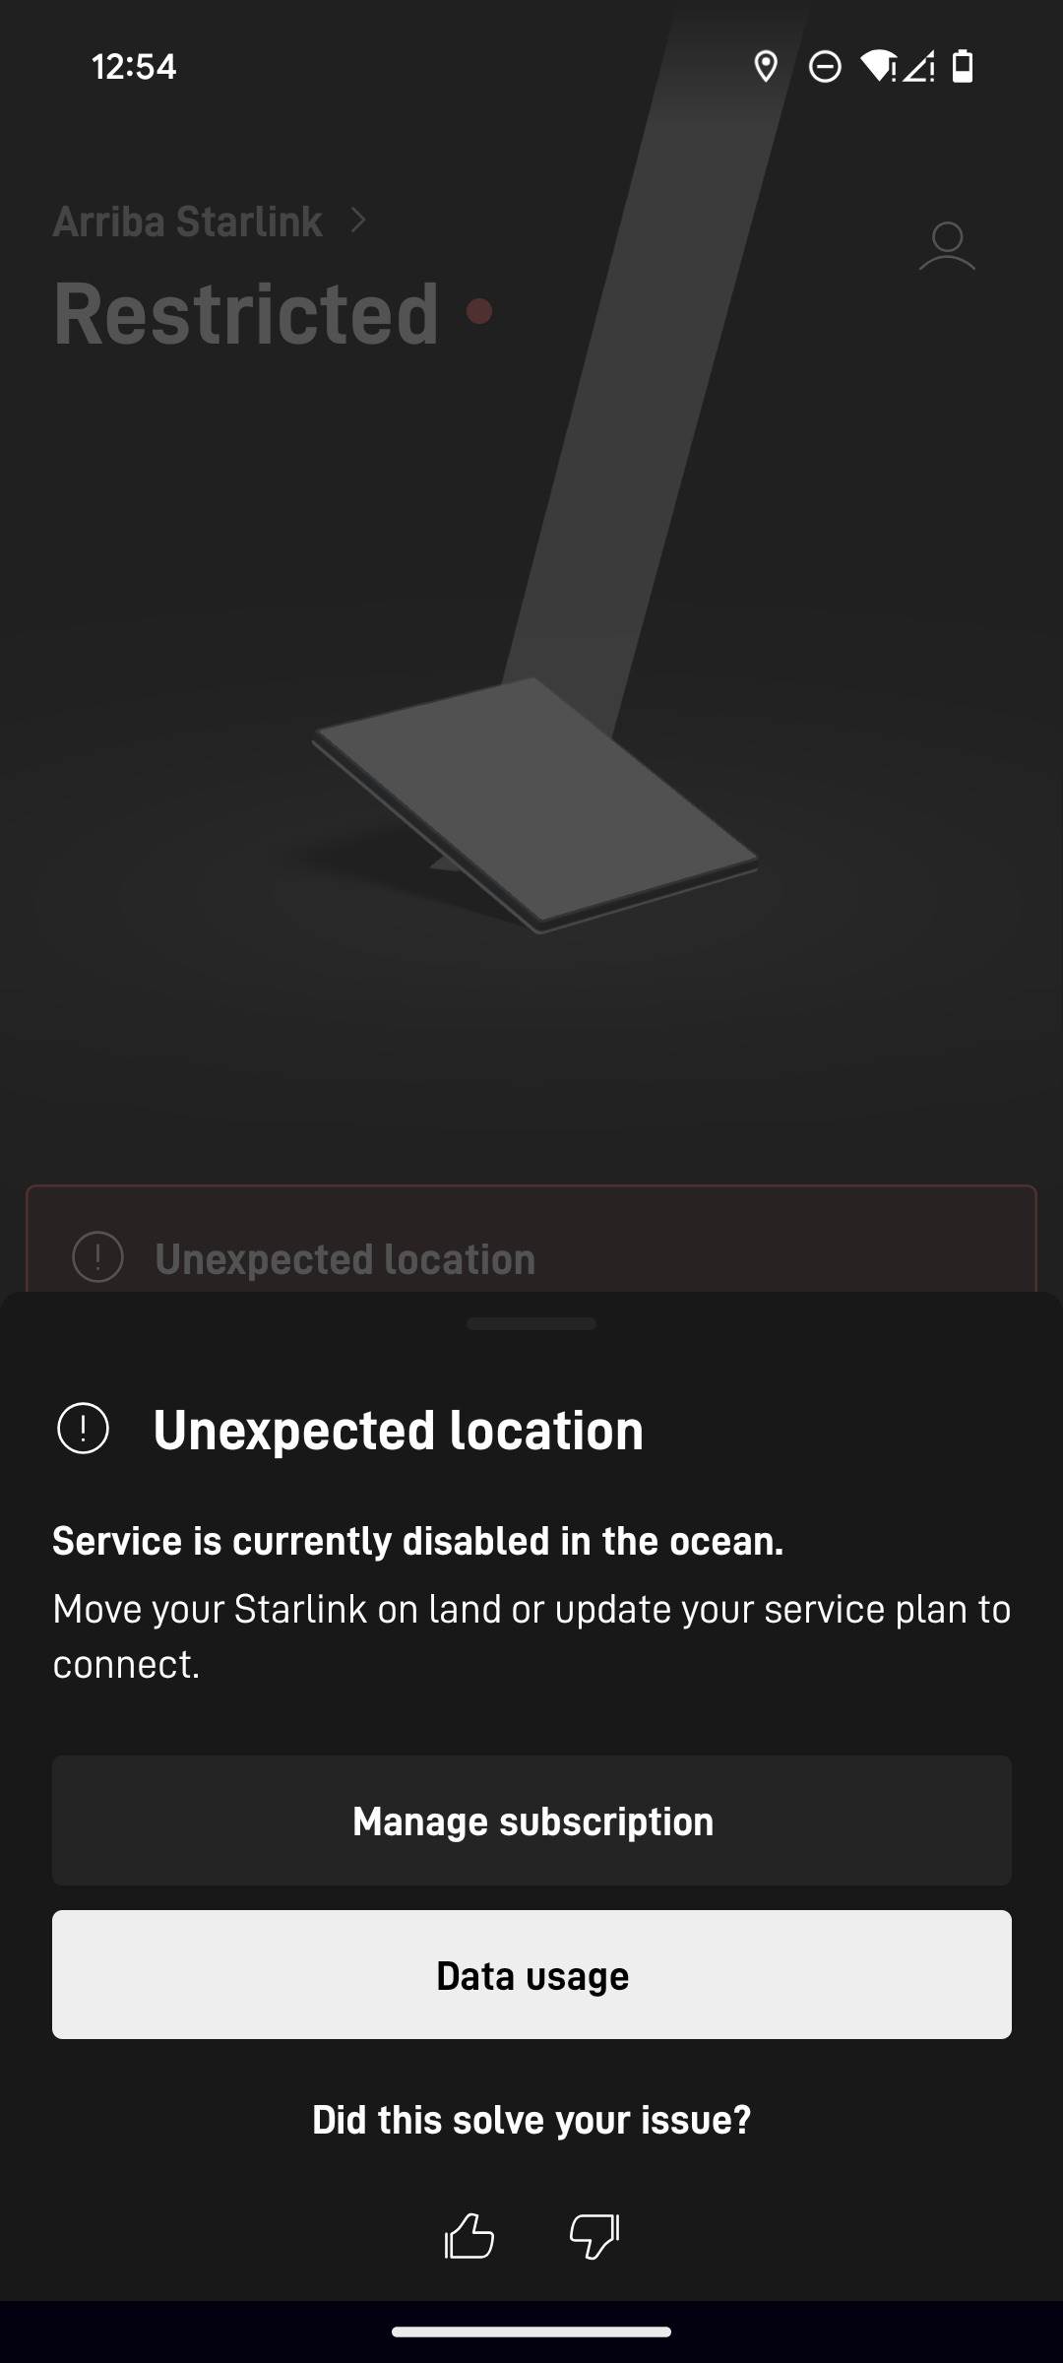Tap the thumbs down feedback icon

click(x=594, y=2236)
